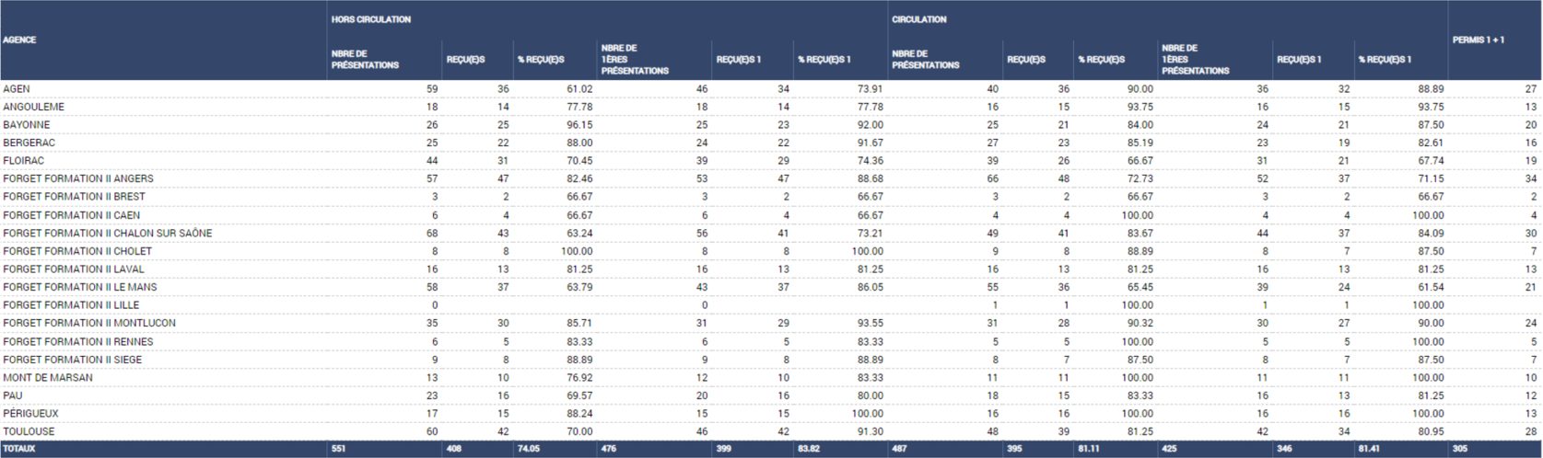Screen dimensions: 1543x458
Task: Click the TOULOUSE agency name
Action: (x=29, y=431)
